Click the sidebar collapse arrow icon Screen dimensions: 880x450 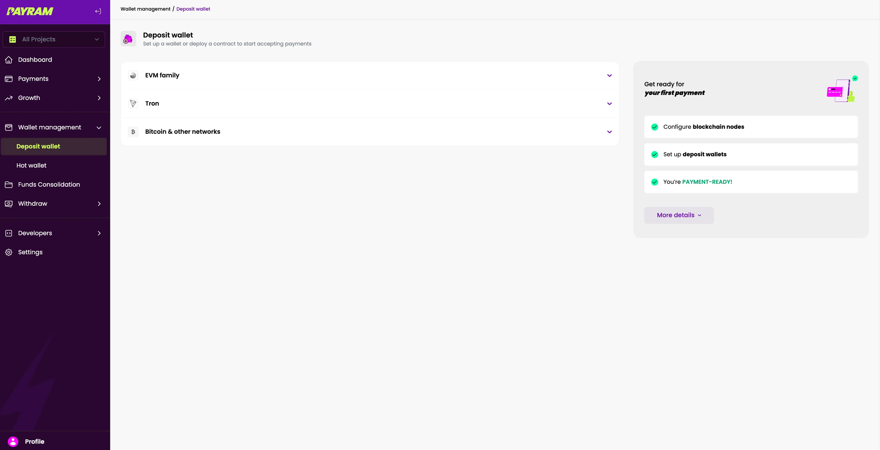tap(98, 11)
